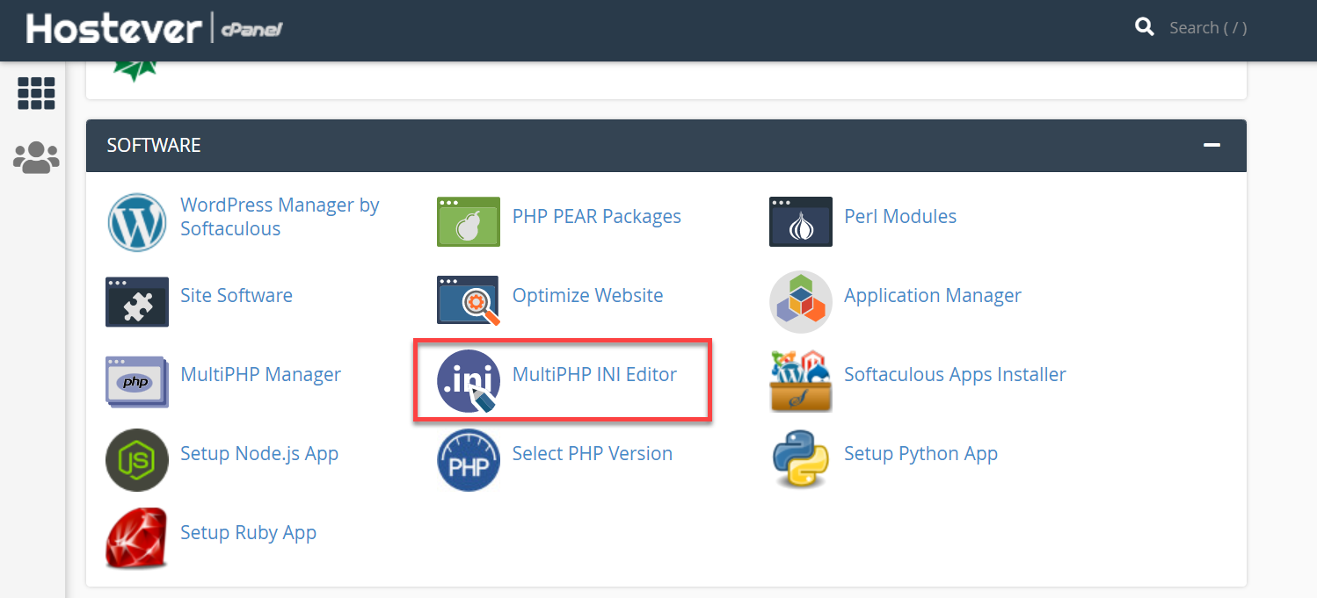Open the Setup Node.js App link
The height and width of the screenshot is (598, 1317).
(259, 454)
